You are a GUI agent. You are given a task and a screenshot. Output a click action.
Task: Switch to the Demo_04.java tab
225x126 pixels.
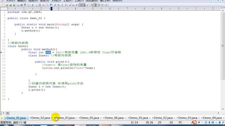[212, 118]
